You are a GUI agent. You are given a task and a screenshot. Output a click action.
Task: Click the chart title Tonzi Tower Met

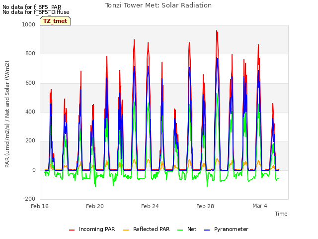(x=159, y=5)
